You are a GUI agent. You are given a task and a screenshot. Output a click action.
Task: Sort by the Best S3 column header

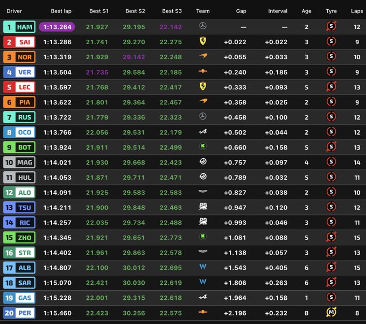click(172, 11)
